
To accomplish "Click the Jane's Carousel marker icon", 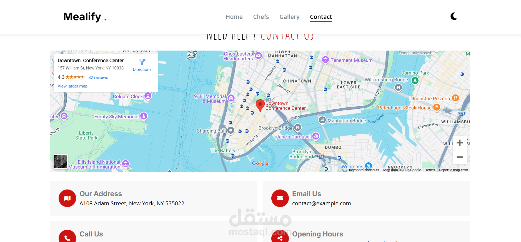I will click(x=316, y=136).
